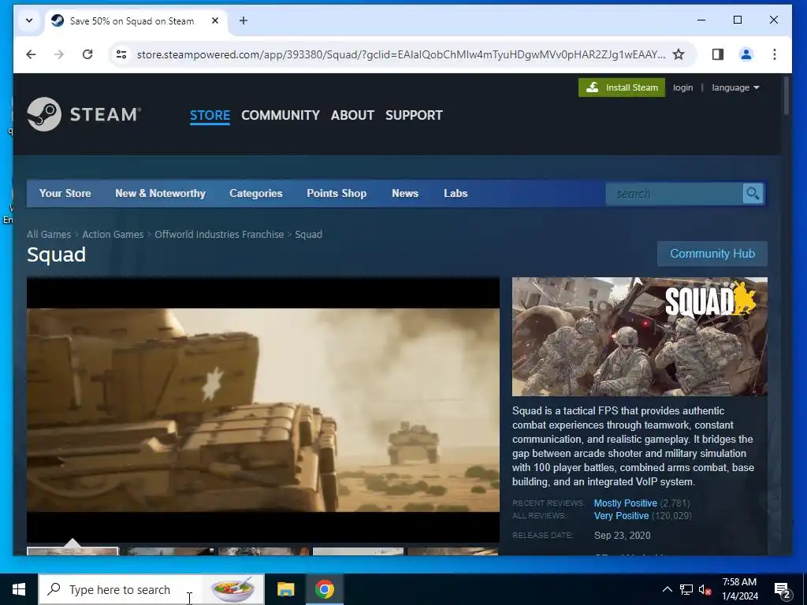View site information icon in address bar
This screenshot has width=807, height=605.
pos(121,54)
